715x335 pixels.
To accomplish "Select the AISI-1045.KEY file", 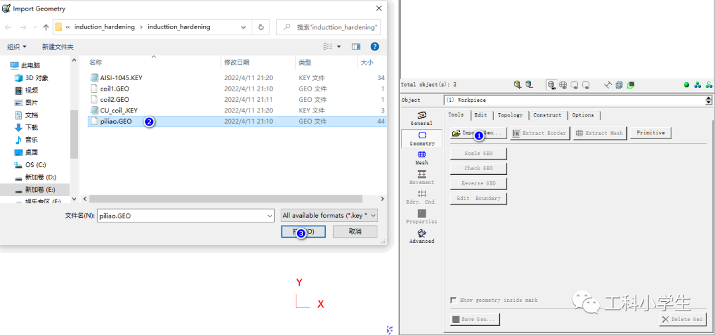I will (121, 78).
